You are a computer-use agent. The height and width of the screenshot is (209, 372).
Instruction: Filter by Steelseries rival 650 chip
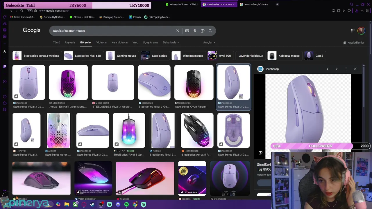coord(83,56)
